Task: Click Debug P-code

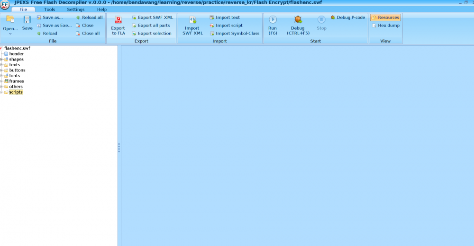Action: coord(347,18)
